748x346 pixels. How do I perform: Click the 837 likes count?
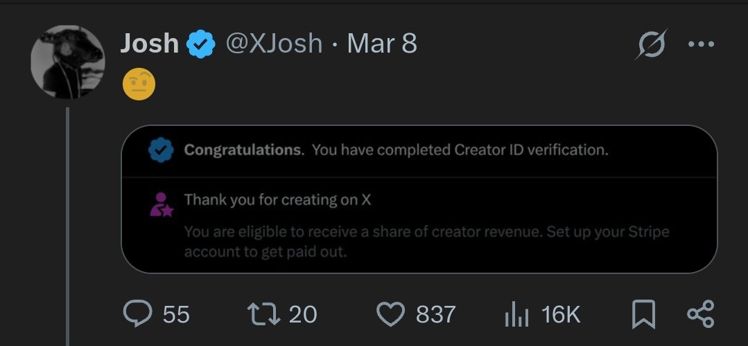point(435,315)
